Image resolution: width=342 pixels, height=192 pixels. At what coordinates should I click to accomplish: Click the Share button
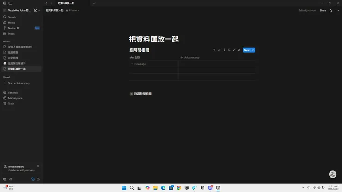(323, 10)
